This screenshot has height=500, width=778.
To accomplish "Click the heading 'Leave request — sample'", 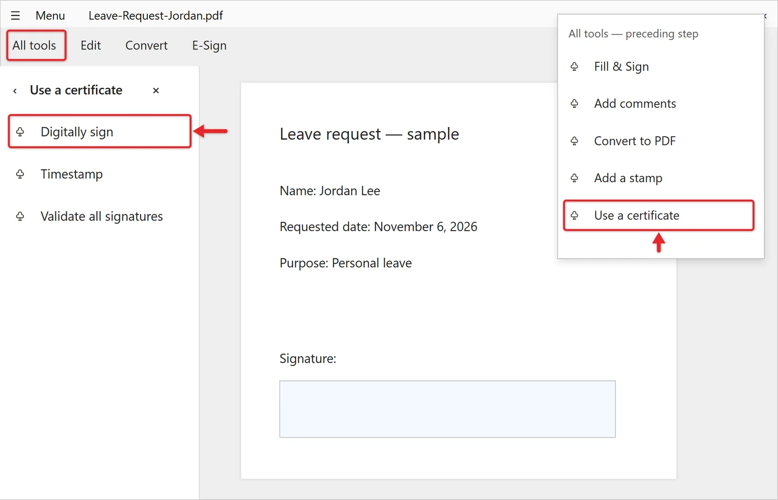I will tap(370, 134).
